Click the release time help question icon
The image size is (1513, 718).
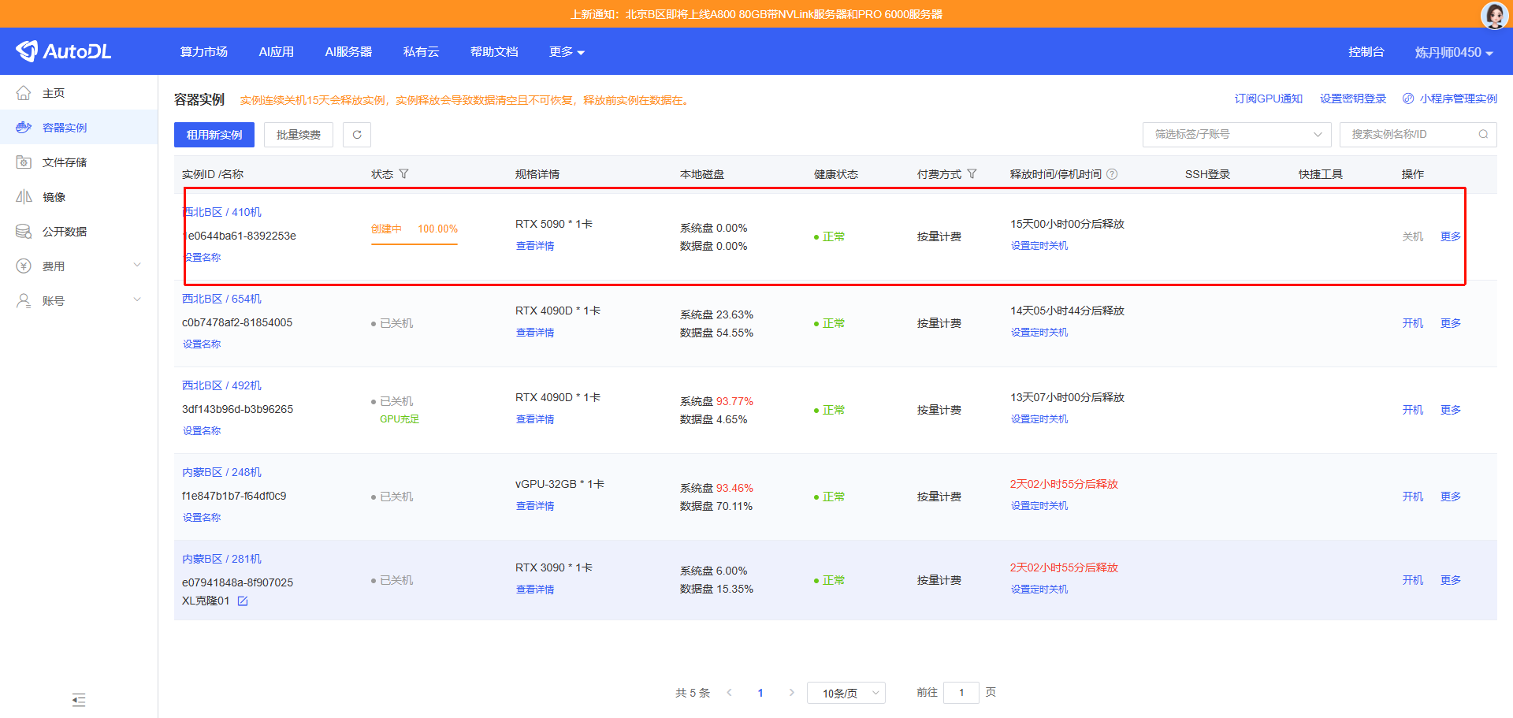[x=1112, y=174]
